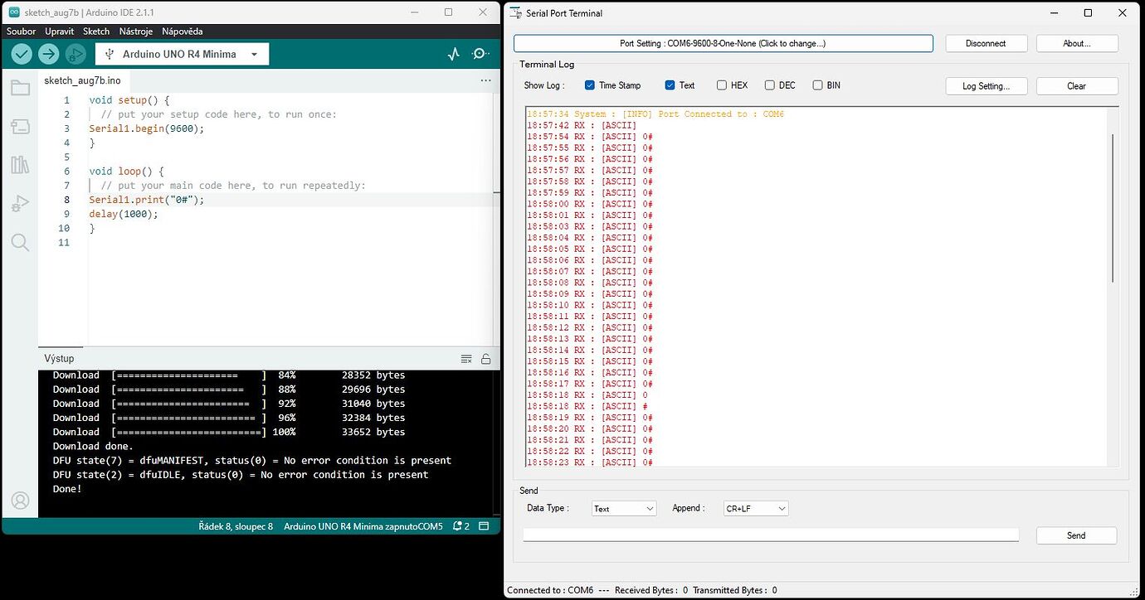1145x600 pixels.
Task: Click the 18:57:42 RX log line
Action: (x=582, y=125)
